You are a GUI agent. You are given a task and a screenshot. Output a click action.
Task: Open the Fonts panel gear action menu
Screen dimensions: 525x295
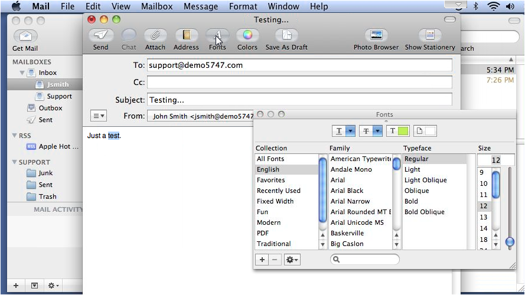[292, 260]
